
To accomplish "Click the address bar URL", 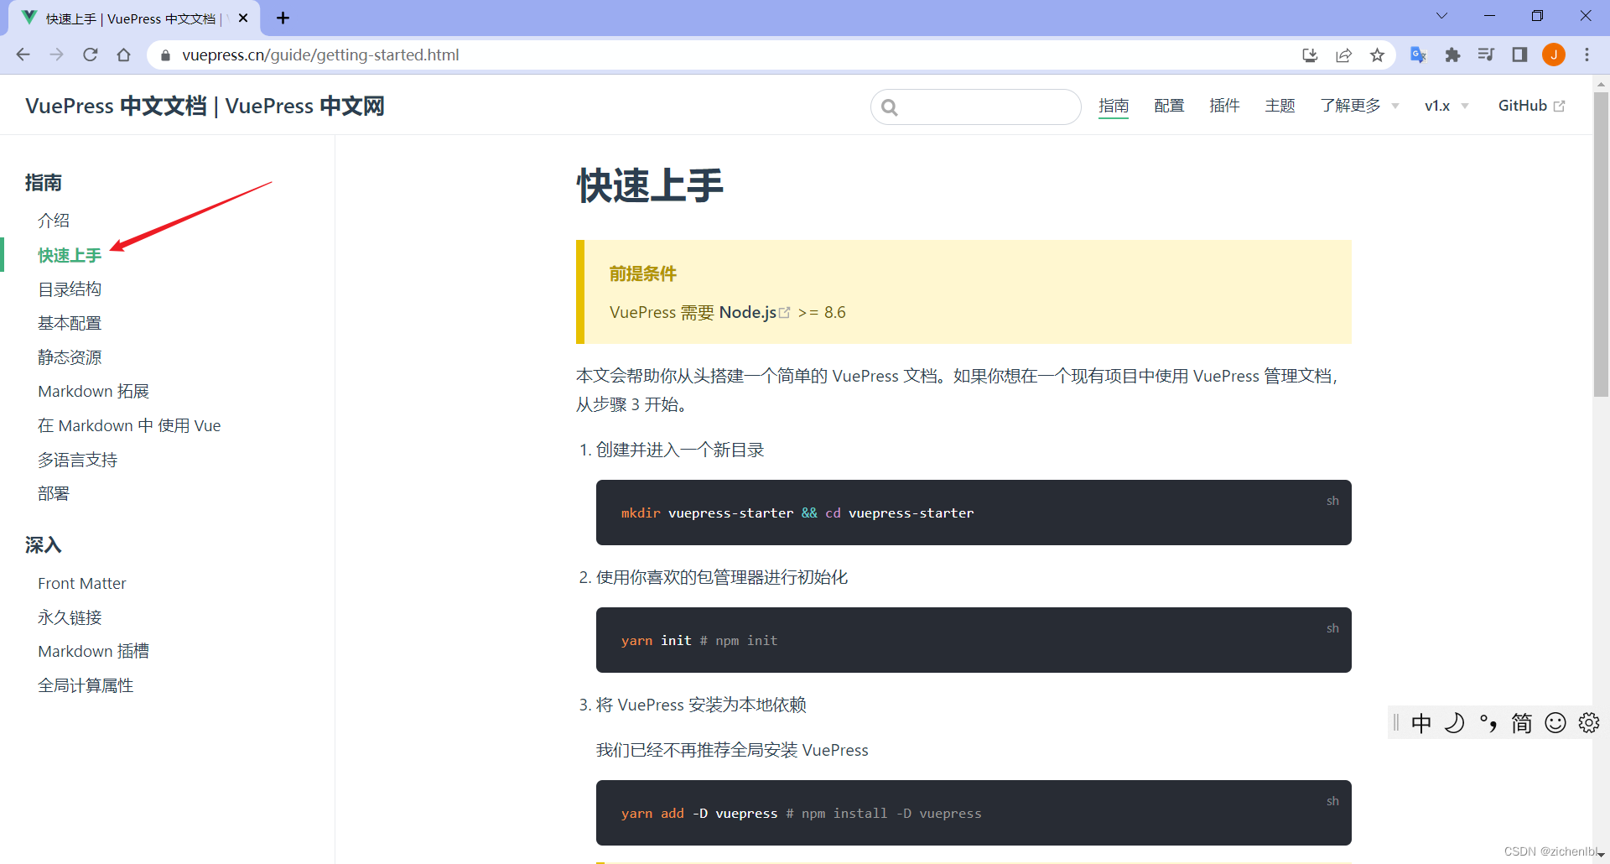I will point(320,55).
